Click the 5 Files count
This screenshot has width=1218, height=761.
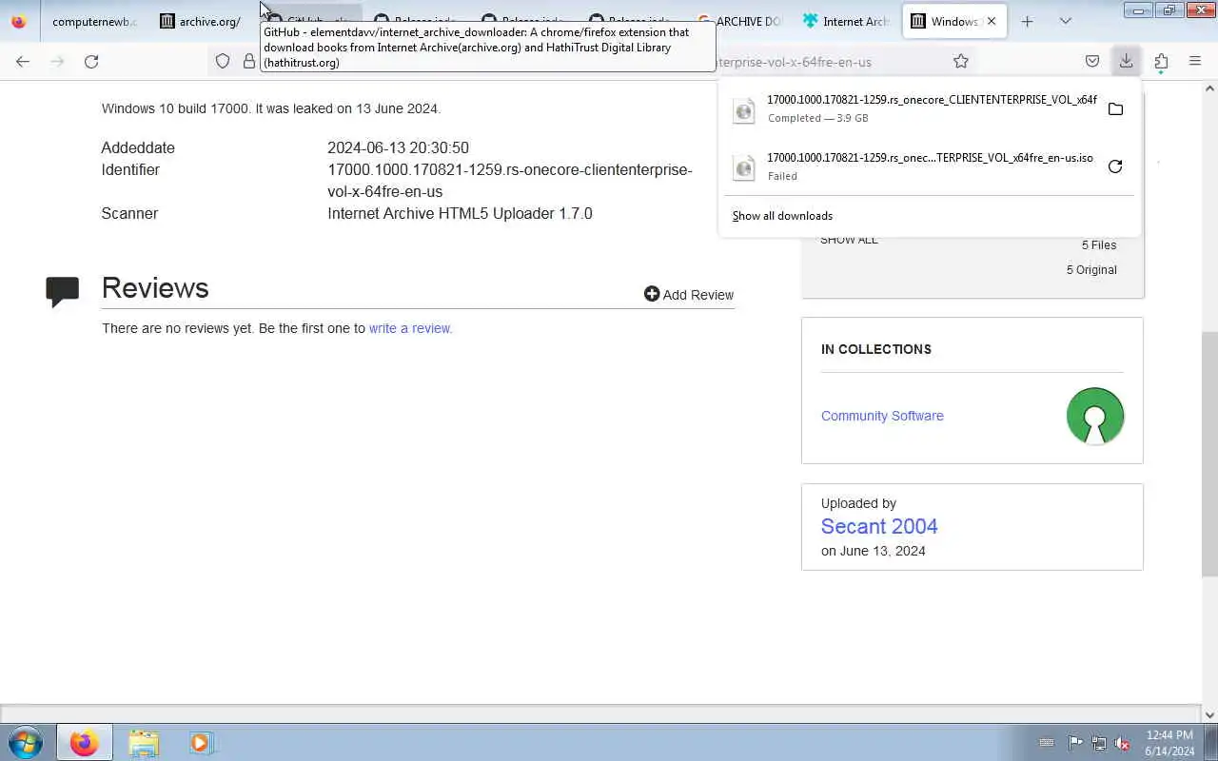click(1099, 245)
